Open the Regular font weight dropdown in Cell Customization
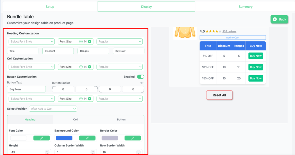 point(120,67)
